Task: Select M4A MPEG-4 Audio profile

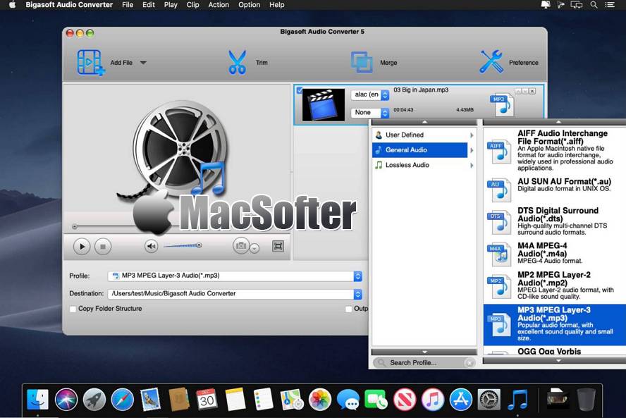Action: pos(555,254)
